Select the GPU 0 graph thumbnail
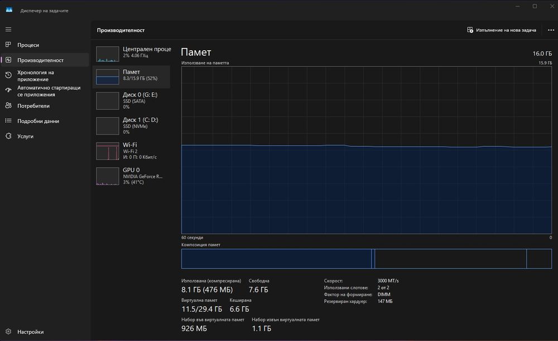 click(108, 176)
